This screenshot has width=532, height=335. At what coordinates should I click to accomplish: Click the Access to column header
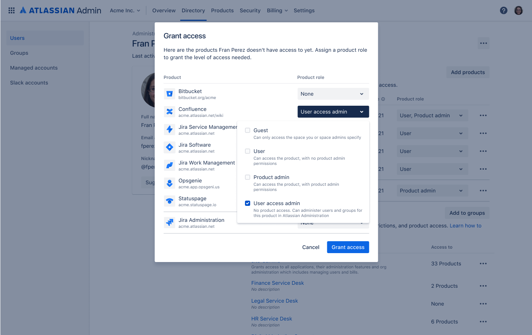click(x=442, y=247)
